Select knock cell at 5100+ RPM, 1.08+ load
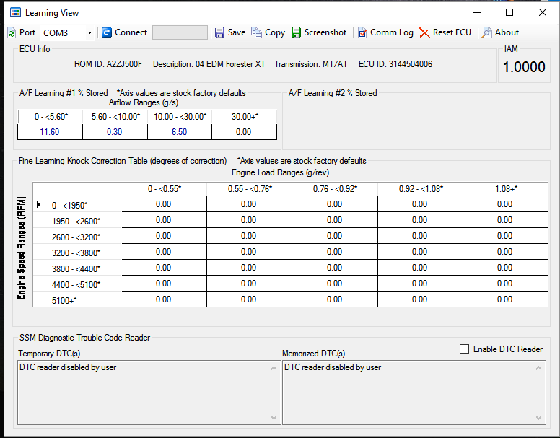 [x=505, y=299]
